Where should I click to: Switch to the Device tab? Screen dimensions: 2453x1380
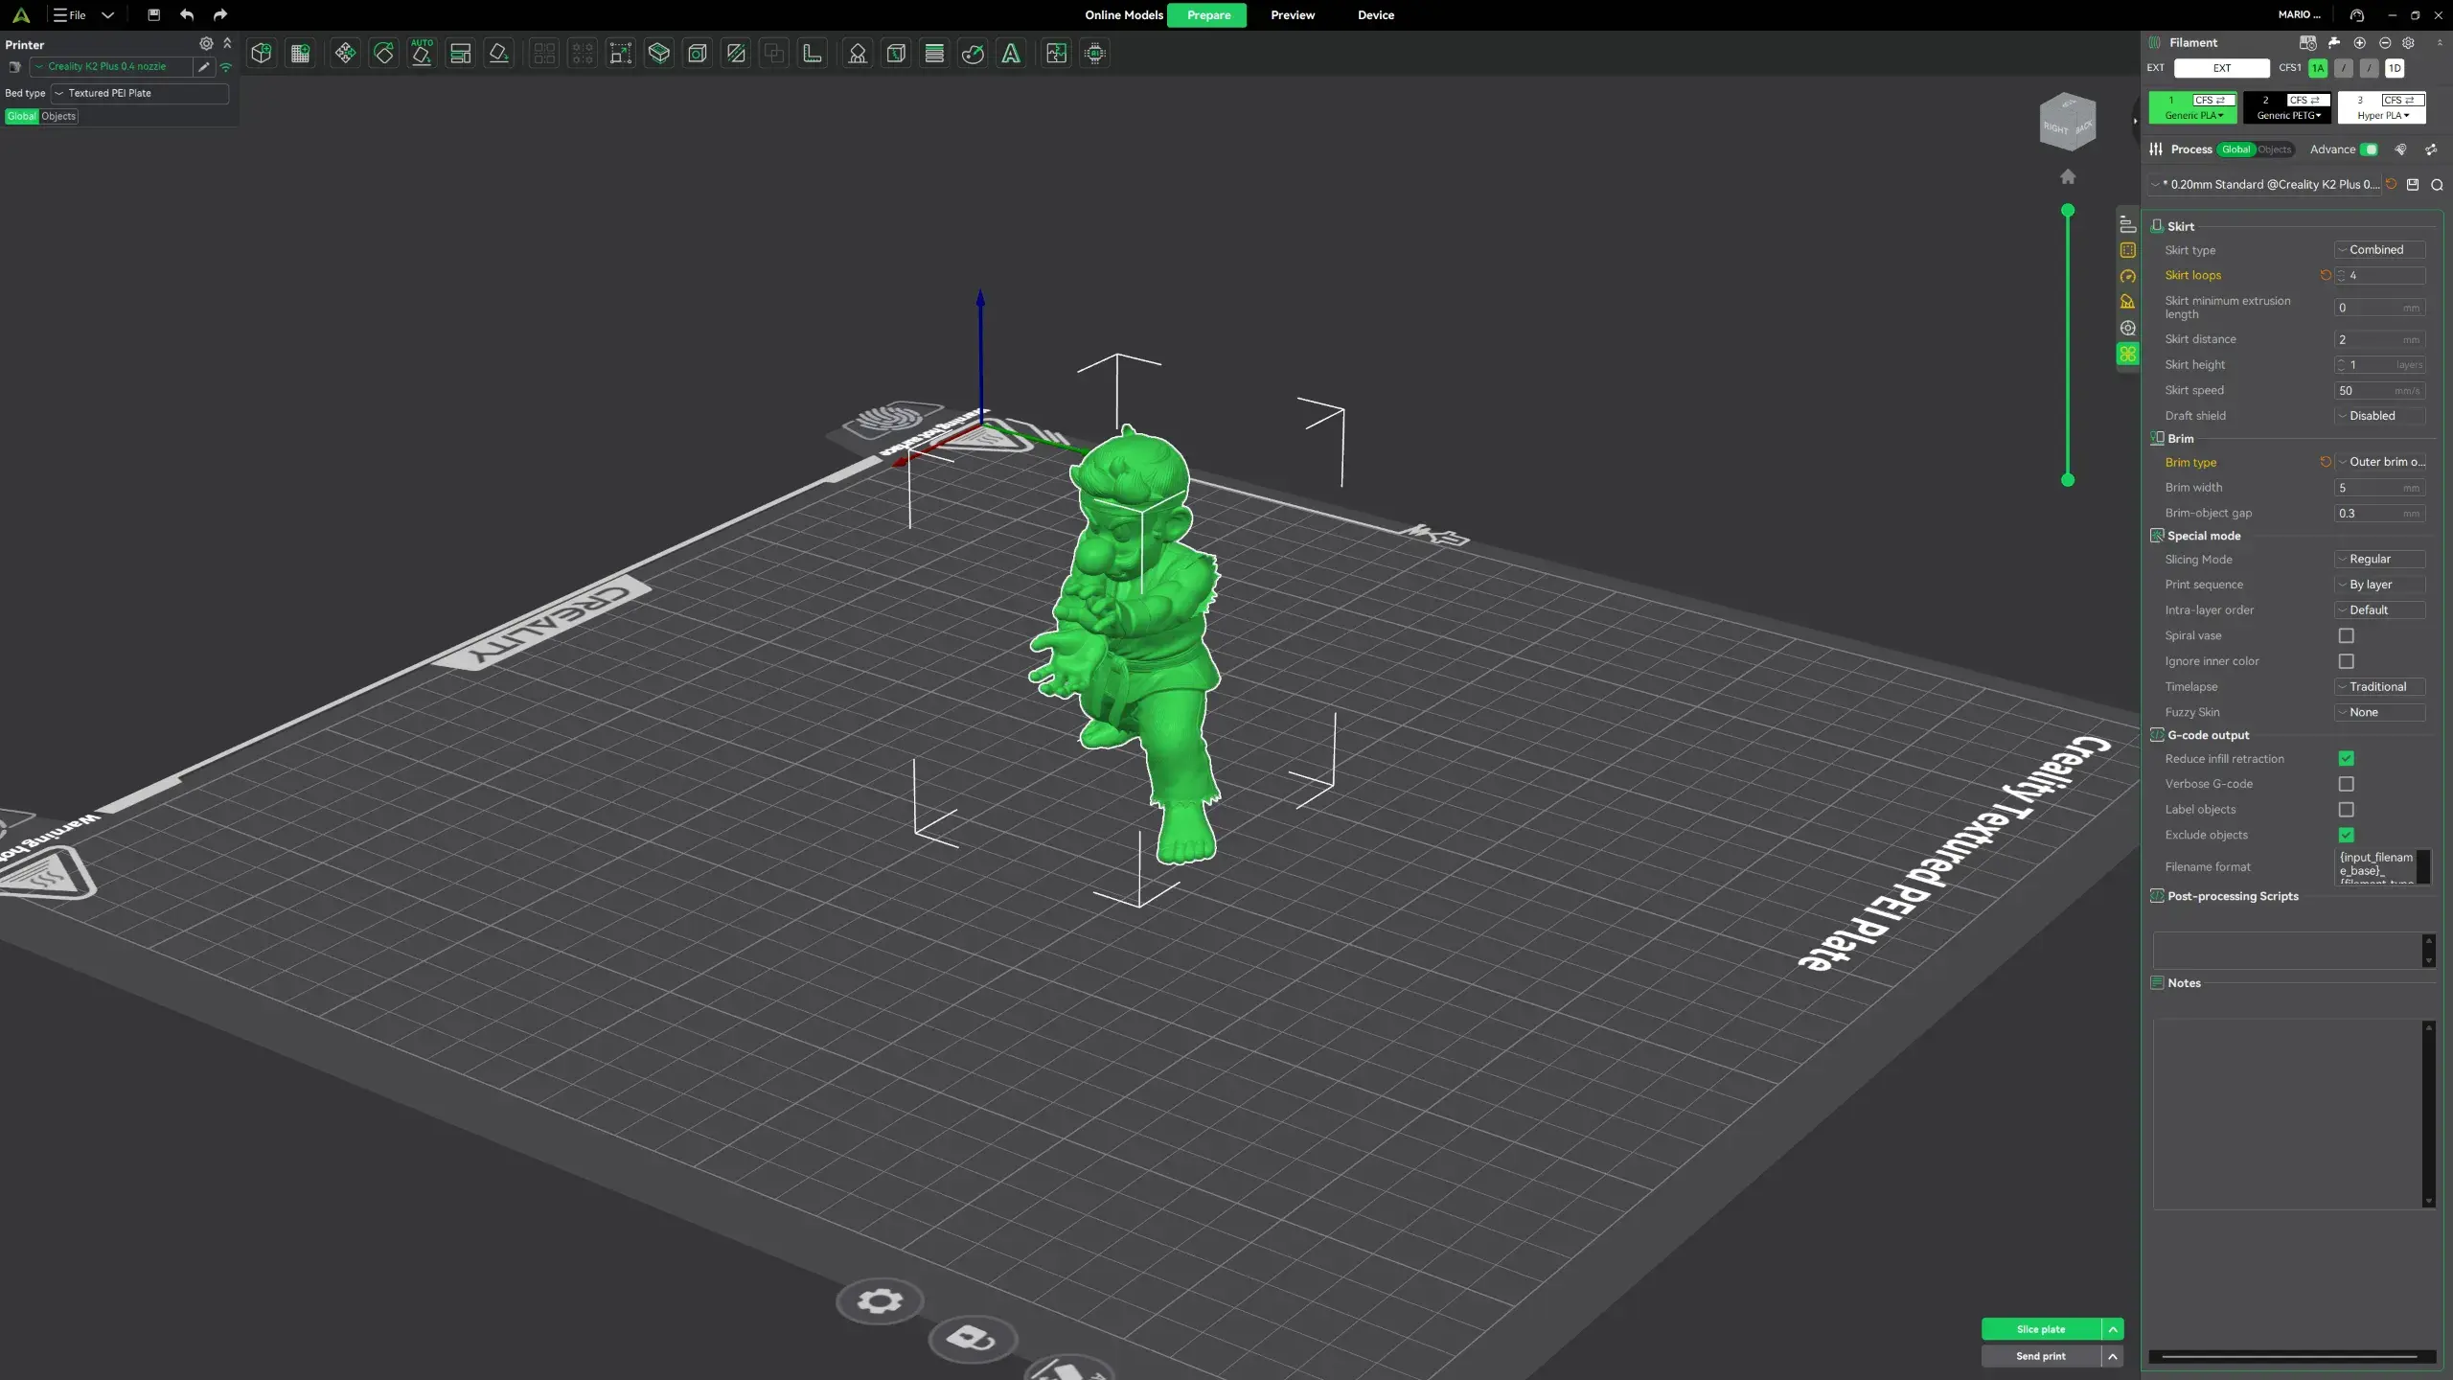click(x=1376, y=14)
